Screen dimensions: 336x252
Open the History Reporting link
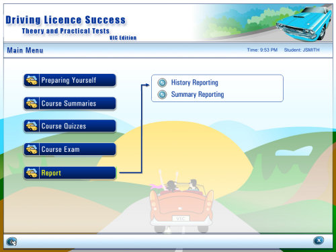195,83
